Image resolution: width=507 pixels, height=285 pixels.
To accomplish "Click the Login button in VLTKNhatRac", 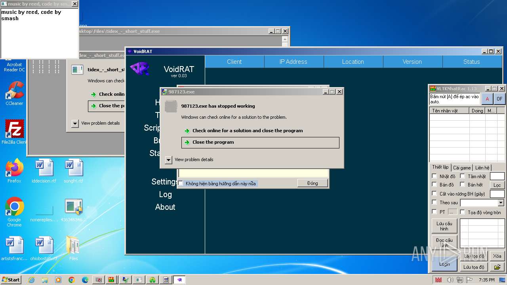I will (x=444, y=264).
